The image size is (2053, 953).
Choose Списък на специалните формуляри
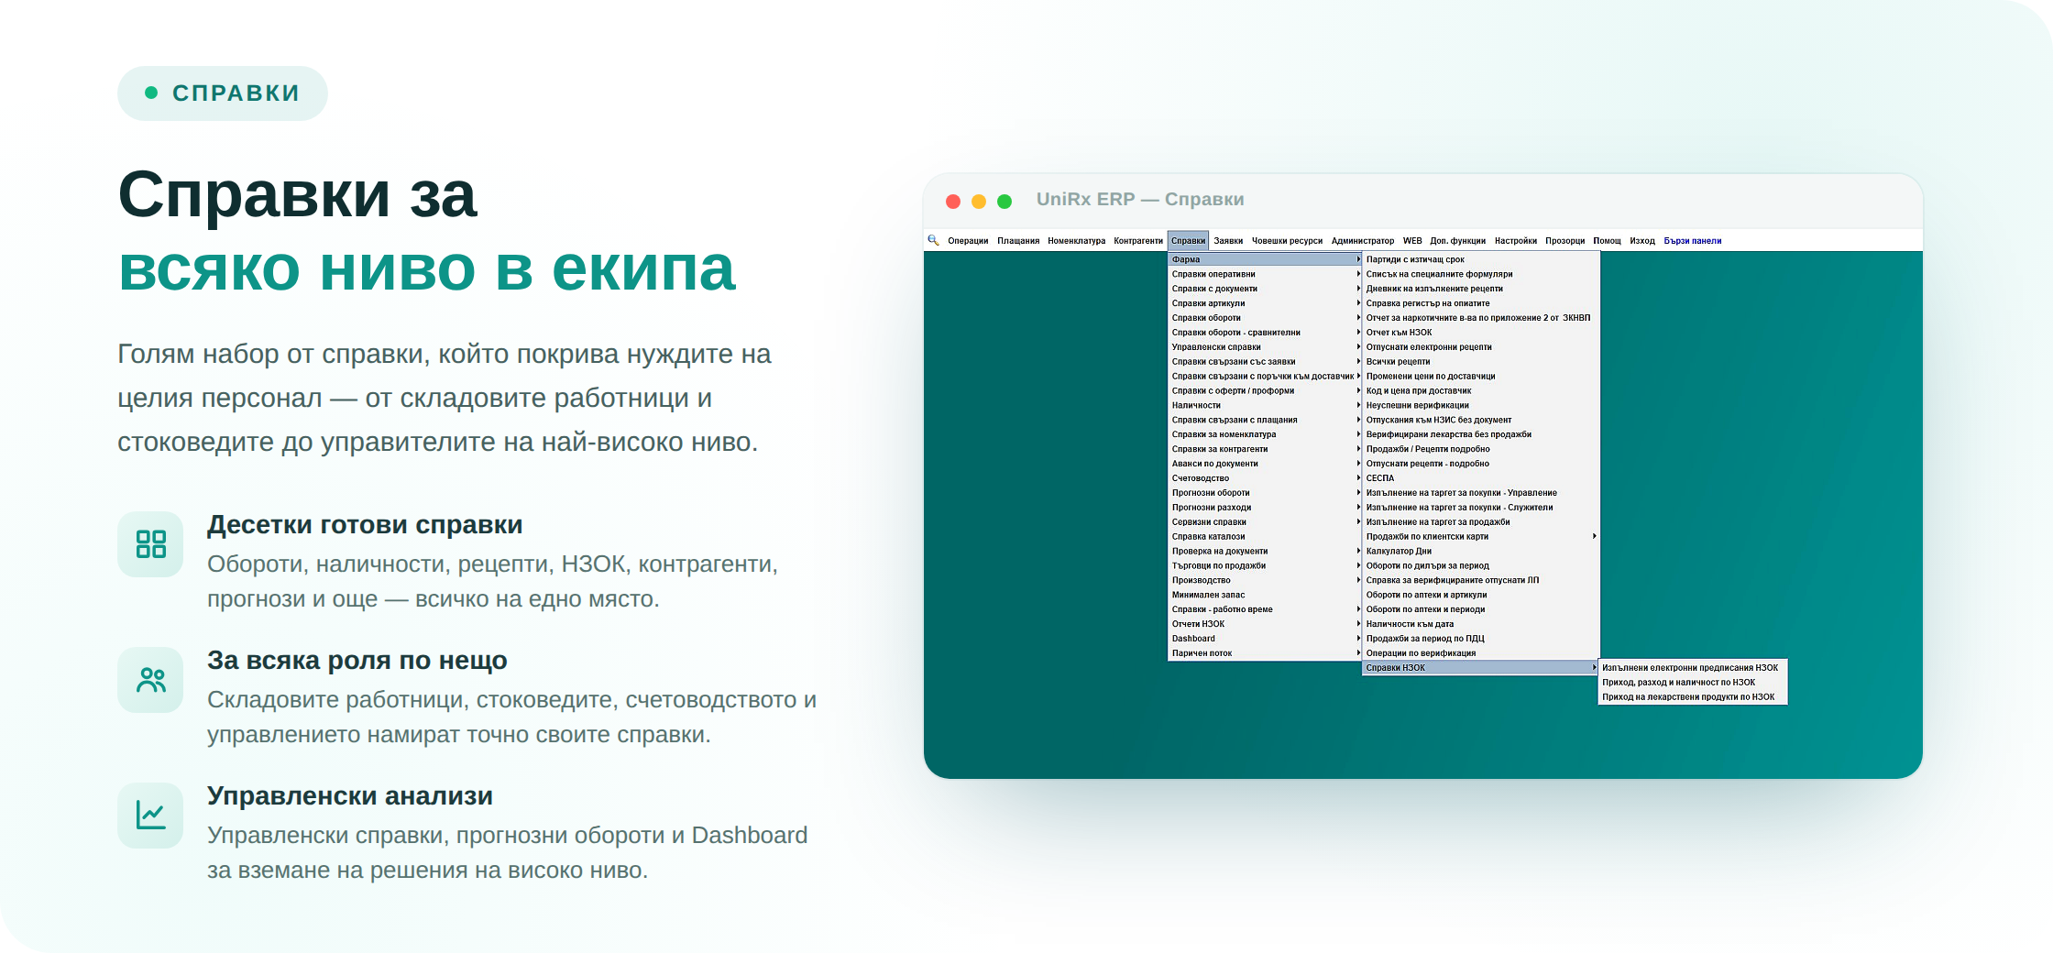(x=1481, y=274)
